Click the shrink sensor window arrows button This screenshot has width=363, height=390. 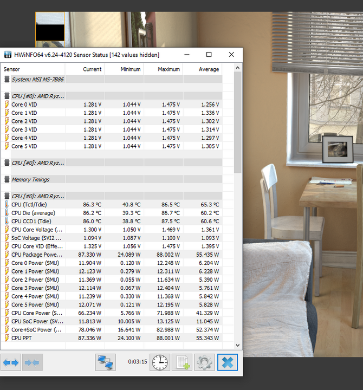tap(33, 362)
